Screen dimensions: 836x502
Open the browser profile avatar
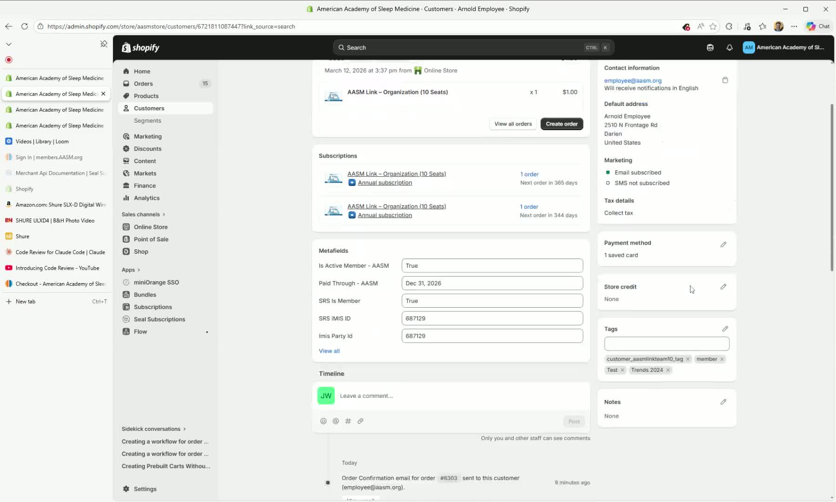pyautogui.click(x=779, y=26)
